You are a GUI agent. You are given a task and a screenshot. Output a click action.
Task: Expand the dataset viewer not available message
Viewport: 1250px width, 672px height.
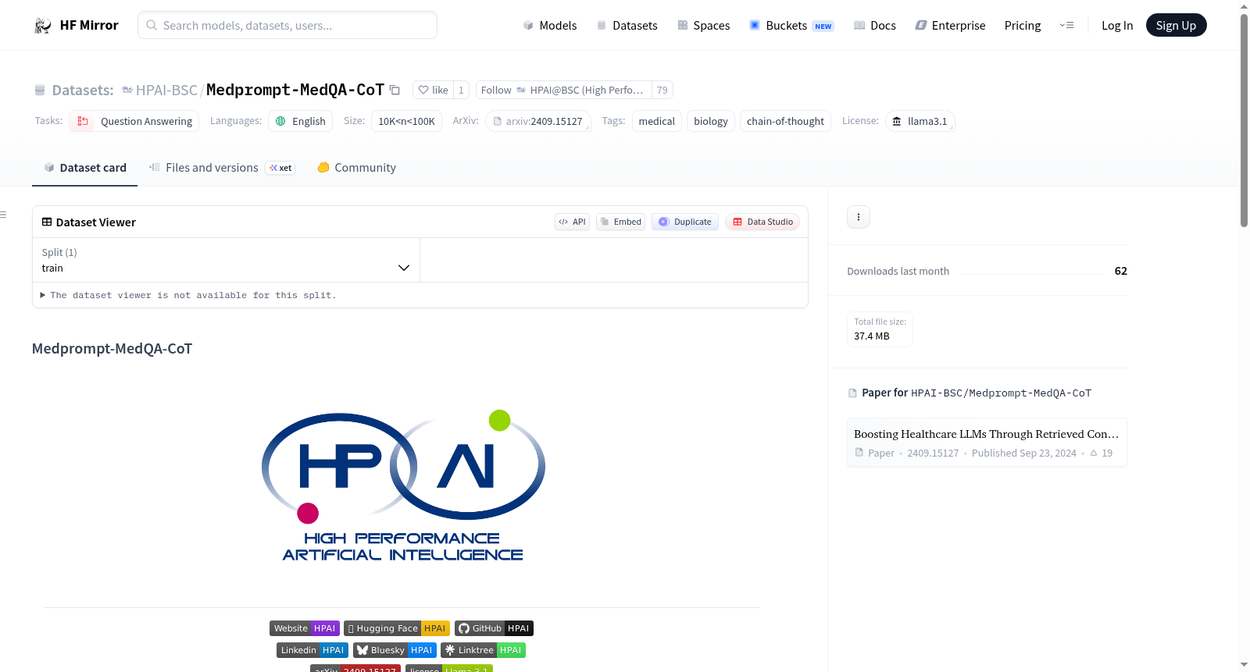click(188, 295)
